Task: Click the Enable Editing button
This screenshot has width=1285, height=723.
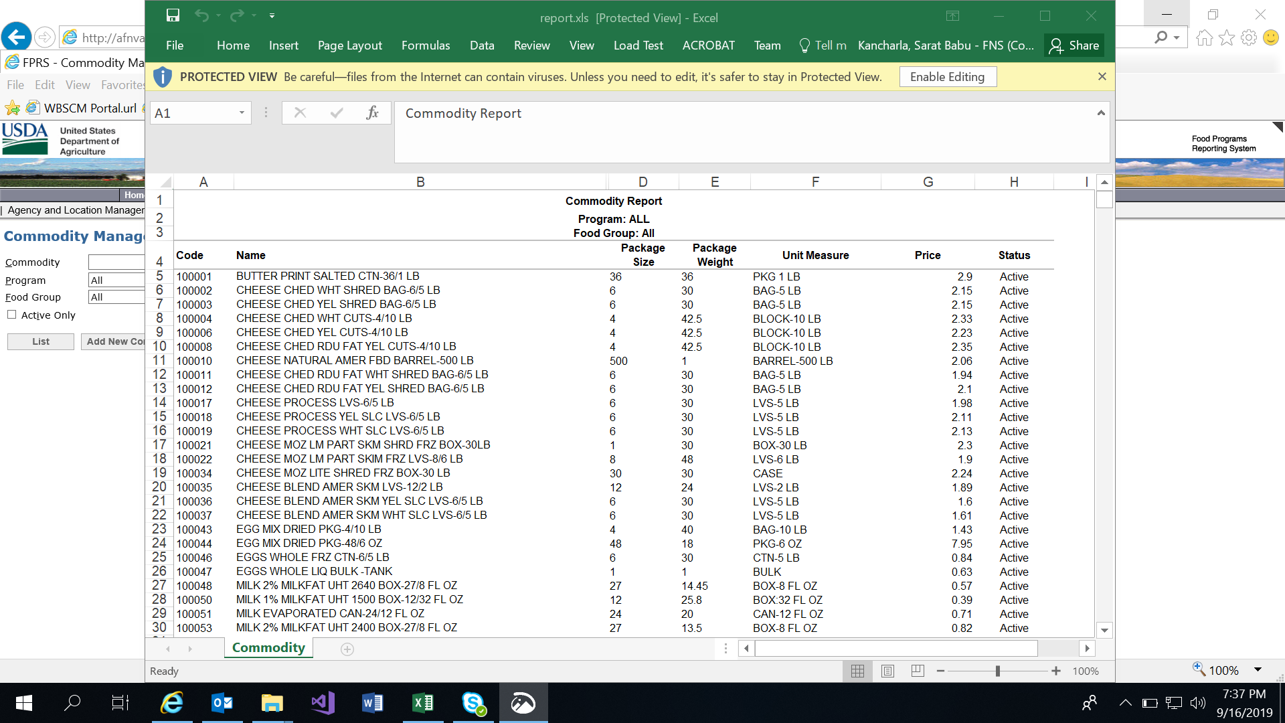Action: click(x=947, y=77)
